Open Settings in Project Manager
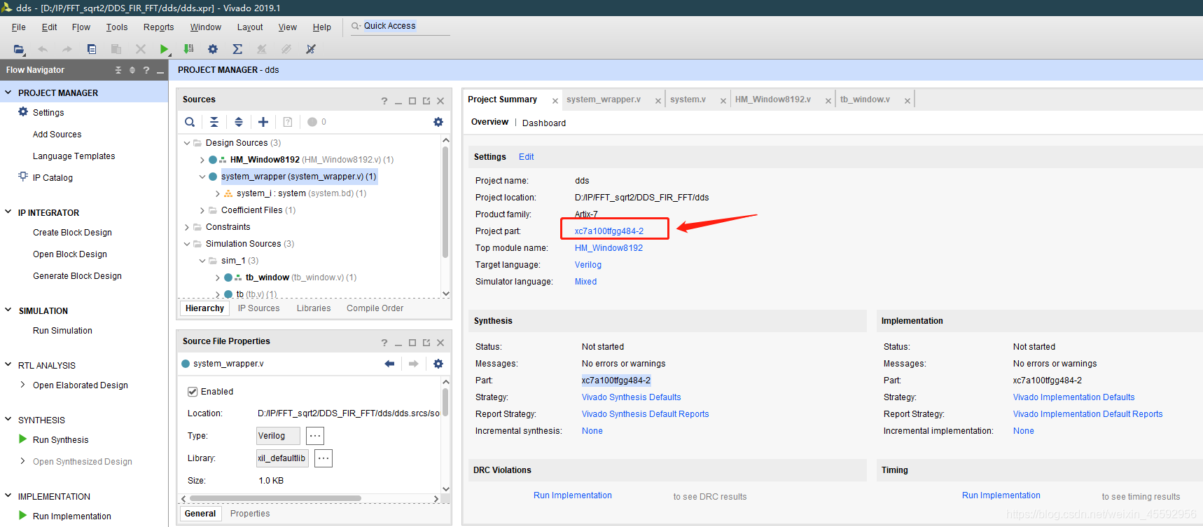 (x=48, y=112)
